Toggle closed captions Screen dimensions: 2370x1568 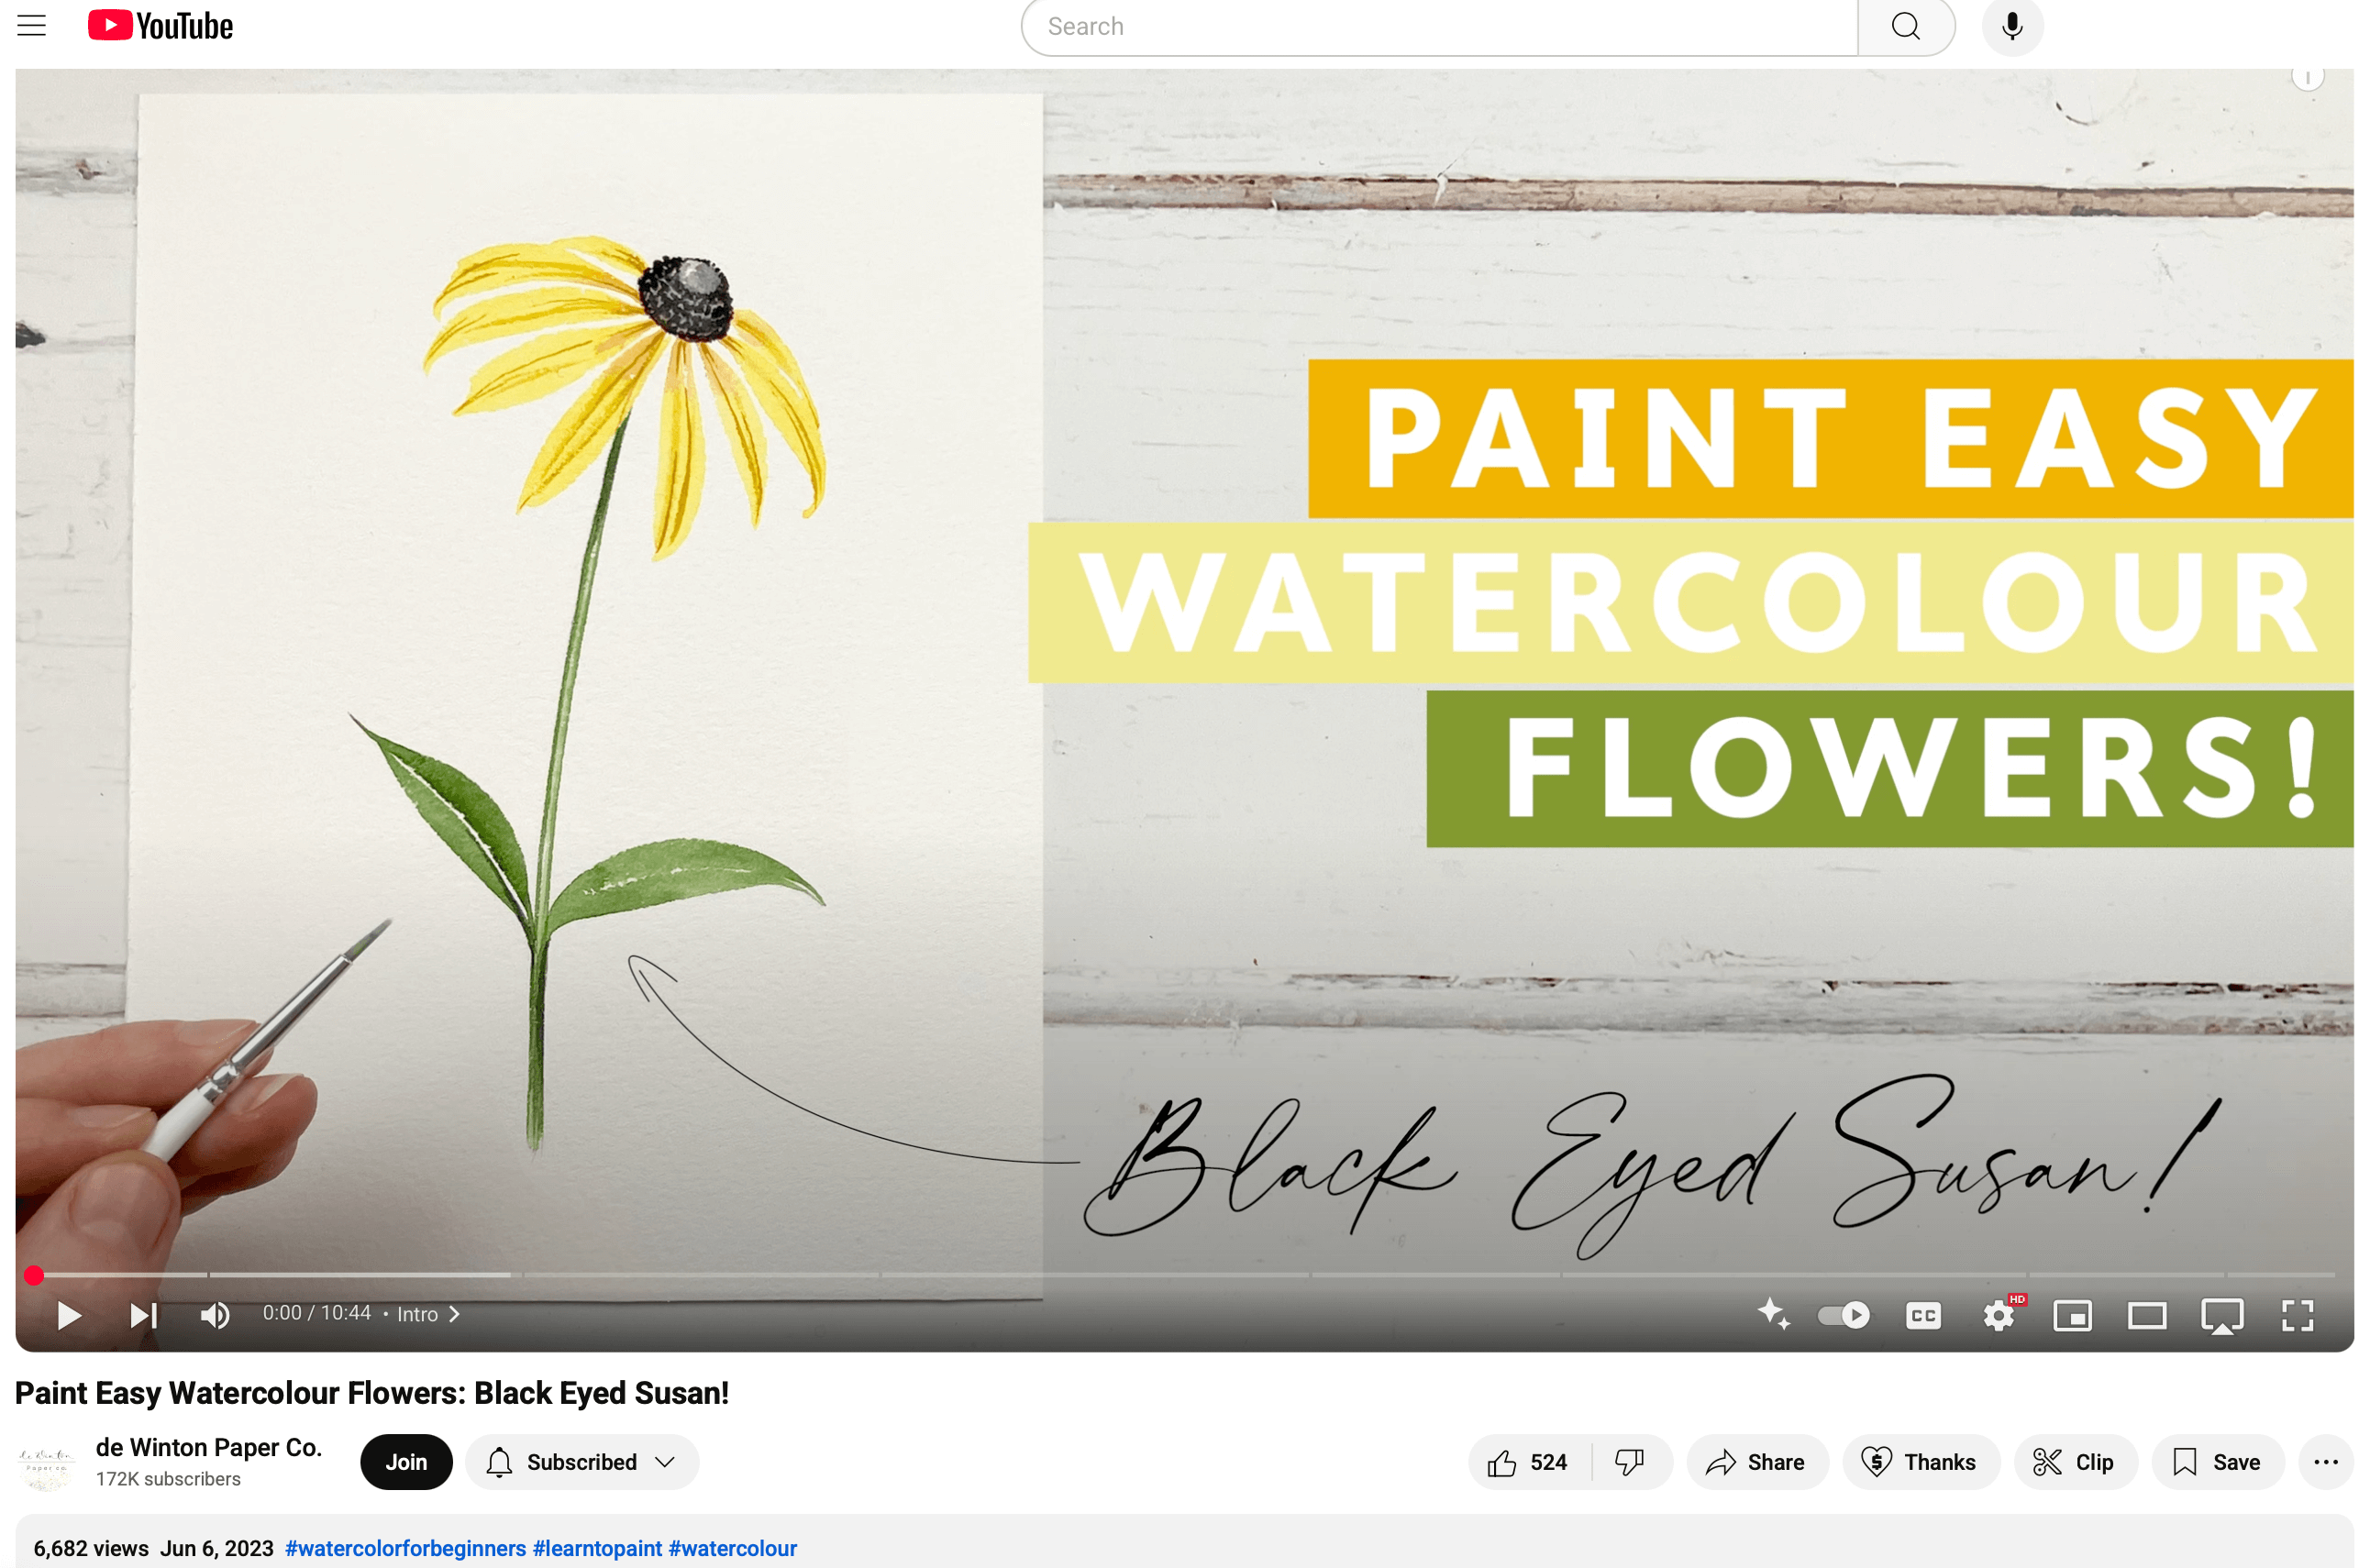(x=1922, y=1315)
